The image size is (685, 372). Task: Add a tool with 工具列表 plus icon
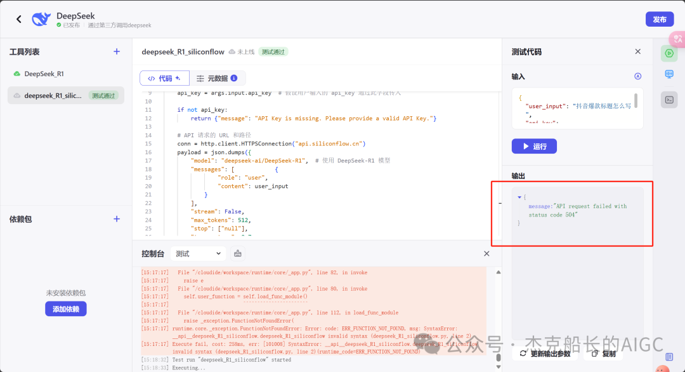tap(117, 51)
